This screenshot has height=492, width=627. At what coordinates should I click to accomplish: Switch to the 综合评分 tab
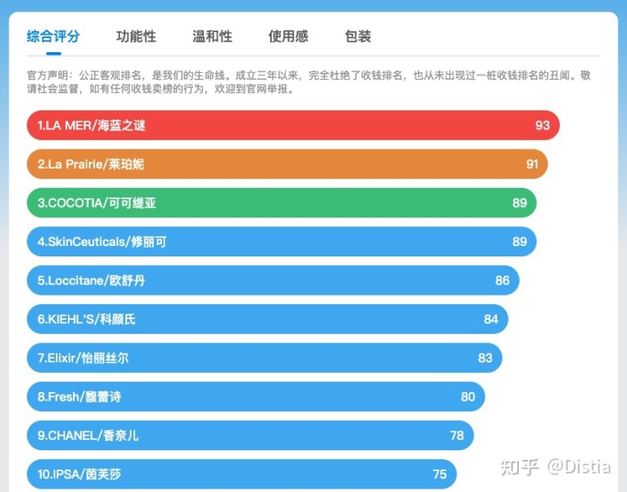click(53, 37)
